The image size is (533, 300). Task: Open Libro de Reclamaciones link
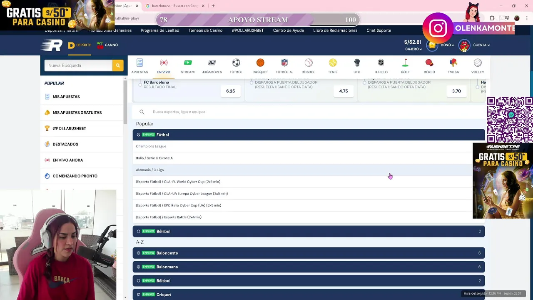click(x=335, y=30)
